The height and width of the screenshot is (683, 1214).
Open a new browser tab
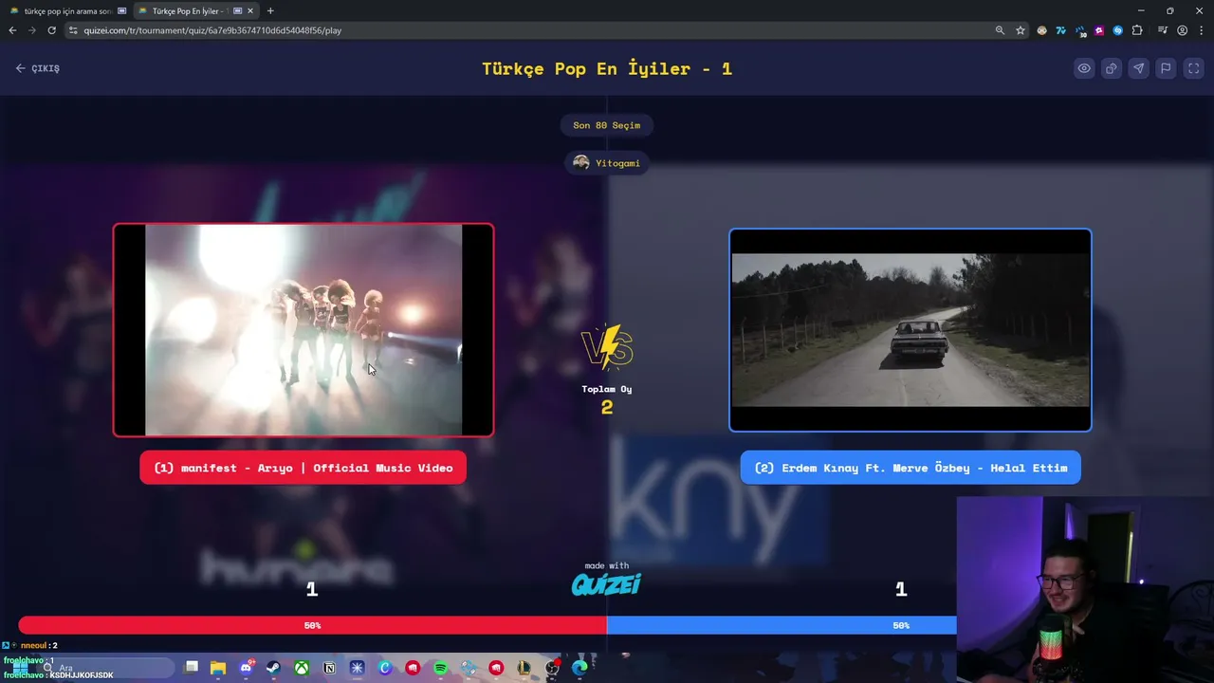(270, 11)
